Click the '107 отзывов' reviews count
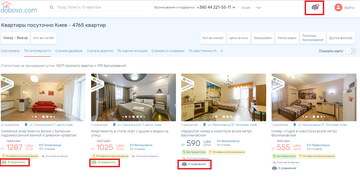360x177 pixels. [x=47, y=149]
